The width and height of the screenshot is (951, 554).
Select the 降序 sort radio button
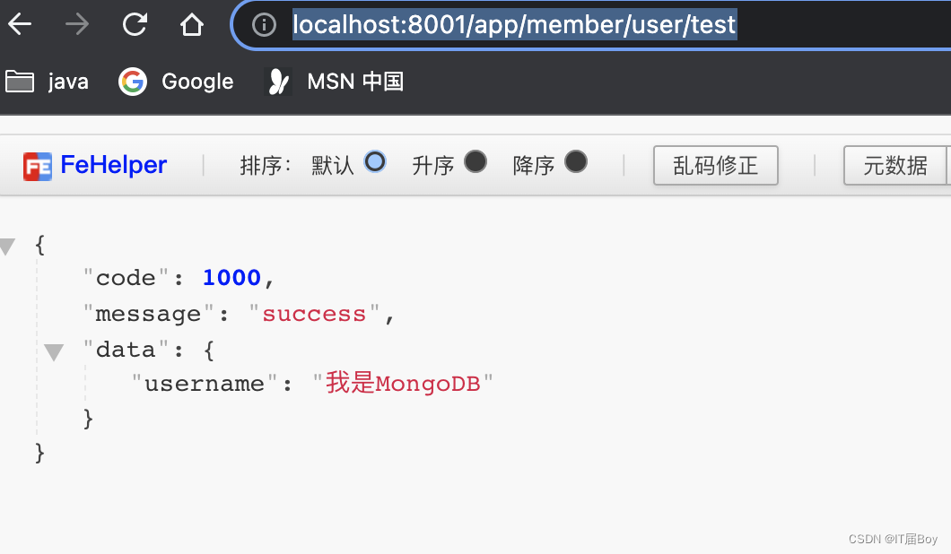[575, 162]
